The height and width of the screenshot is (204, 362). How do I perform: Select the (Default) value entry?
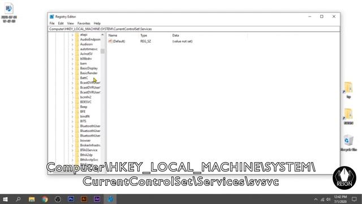tap(119, 41)
